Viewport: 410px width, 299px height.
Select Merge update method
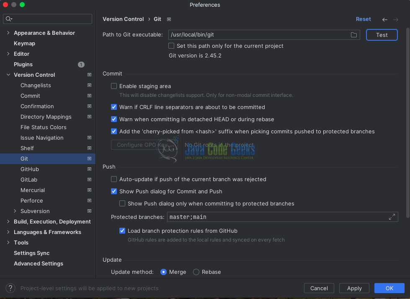(163, 272)
